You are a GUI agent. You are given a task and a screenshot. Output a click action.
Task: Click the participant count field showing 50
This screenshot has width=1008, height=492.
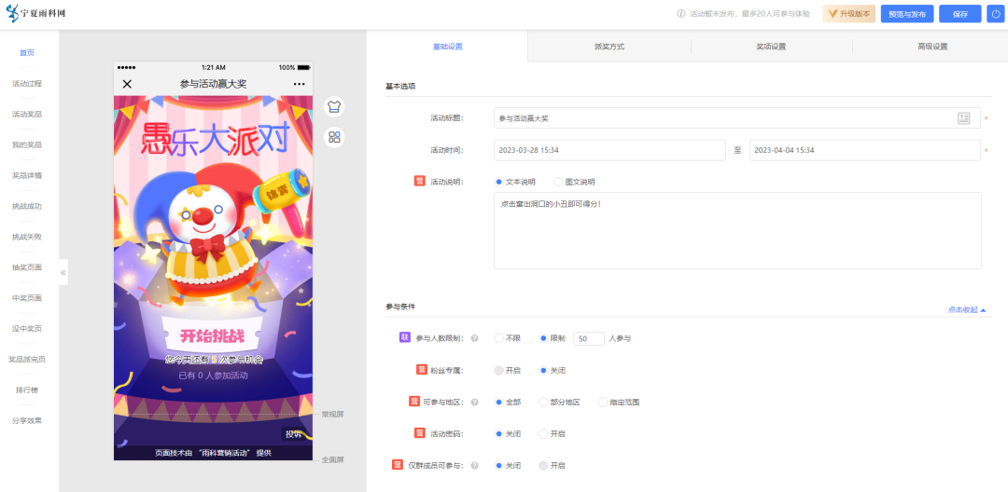pos(588,338)
